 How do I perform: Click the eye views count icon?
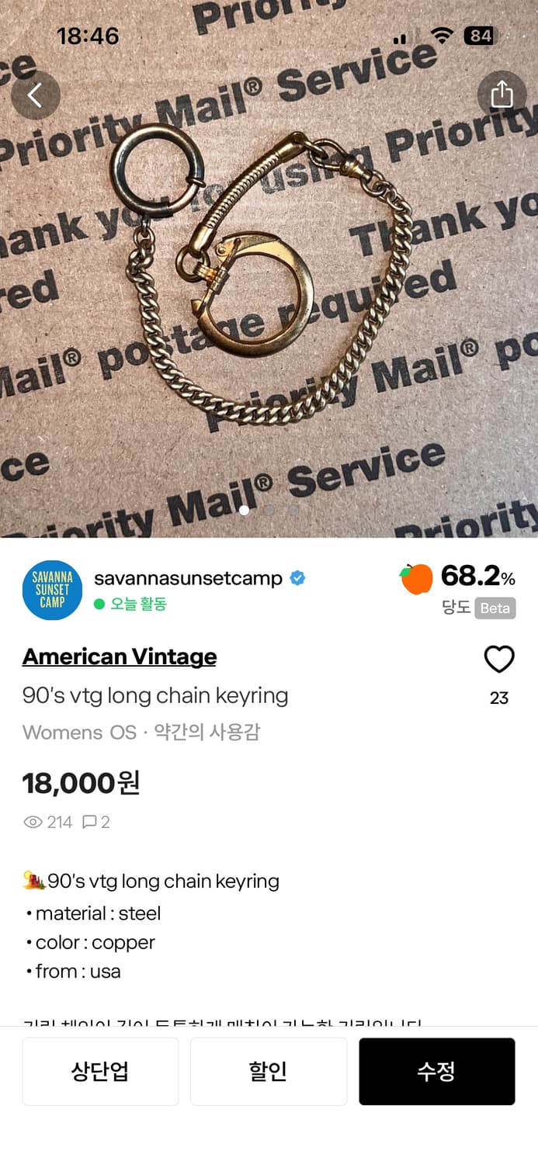pyautogui.click(x=33, y=822)
